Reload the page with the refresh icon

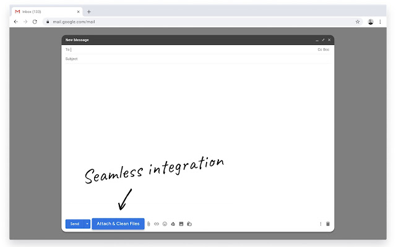[x=35, y=22]
